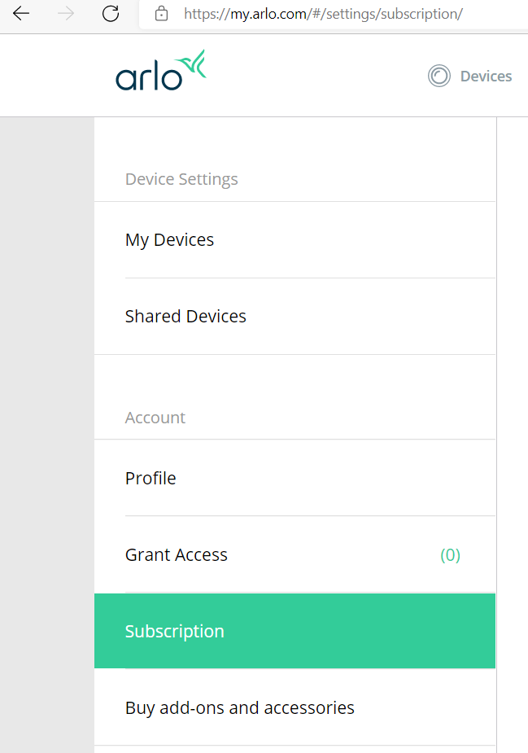Image resolution: width=528 pixels, height=753 pixels.
Task: Open the Grant Access entry
Action: [x=177, y=555]
